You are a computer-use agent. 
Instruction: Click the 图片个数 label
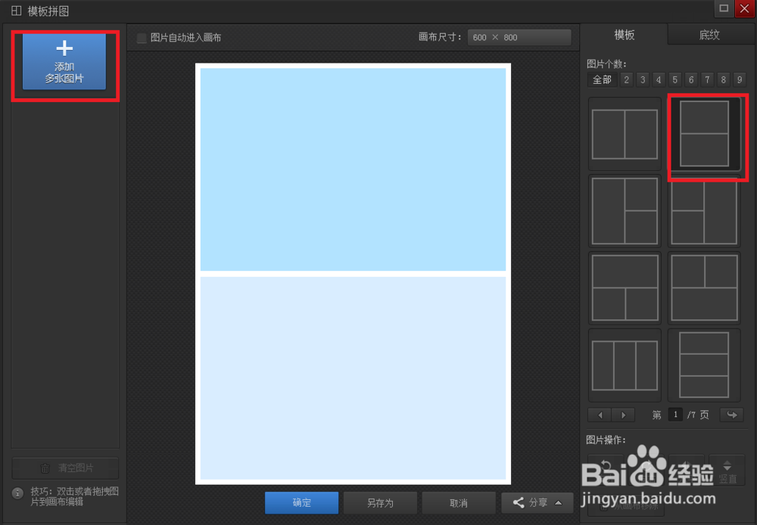(x=606, y=64)
